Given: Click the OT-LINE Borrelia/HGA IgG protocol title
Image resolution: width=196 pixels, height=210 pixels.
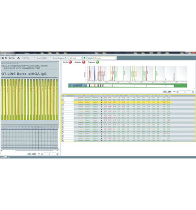Looking at the screenshot, I should coord(24,74).
